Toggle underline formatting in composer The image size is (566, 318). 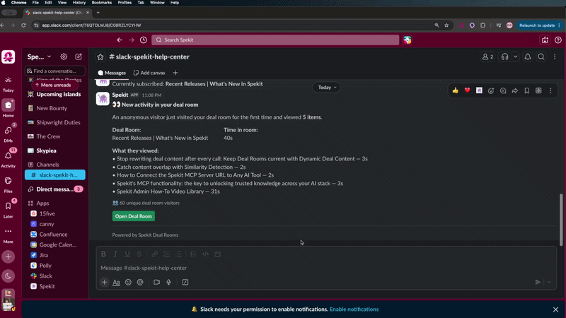tap(127, 254)
